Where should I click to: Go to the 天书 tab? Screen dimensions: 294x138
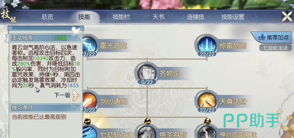point(158,17)
